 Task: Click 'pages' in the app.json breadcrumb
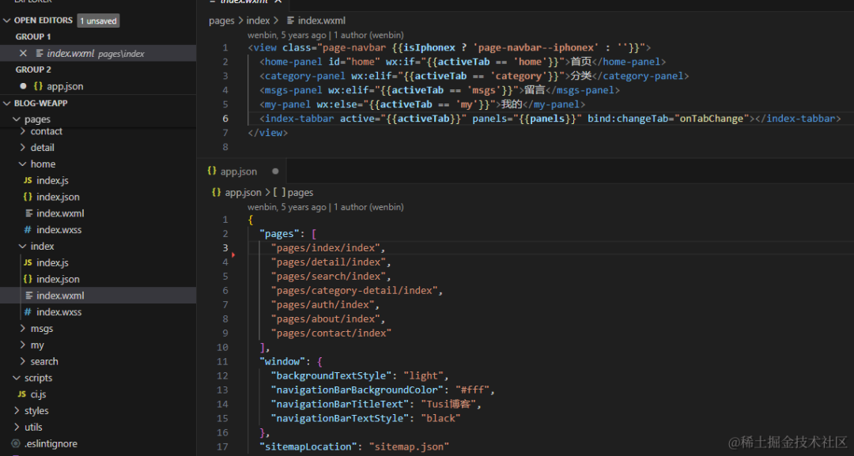coord(300,193)
